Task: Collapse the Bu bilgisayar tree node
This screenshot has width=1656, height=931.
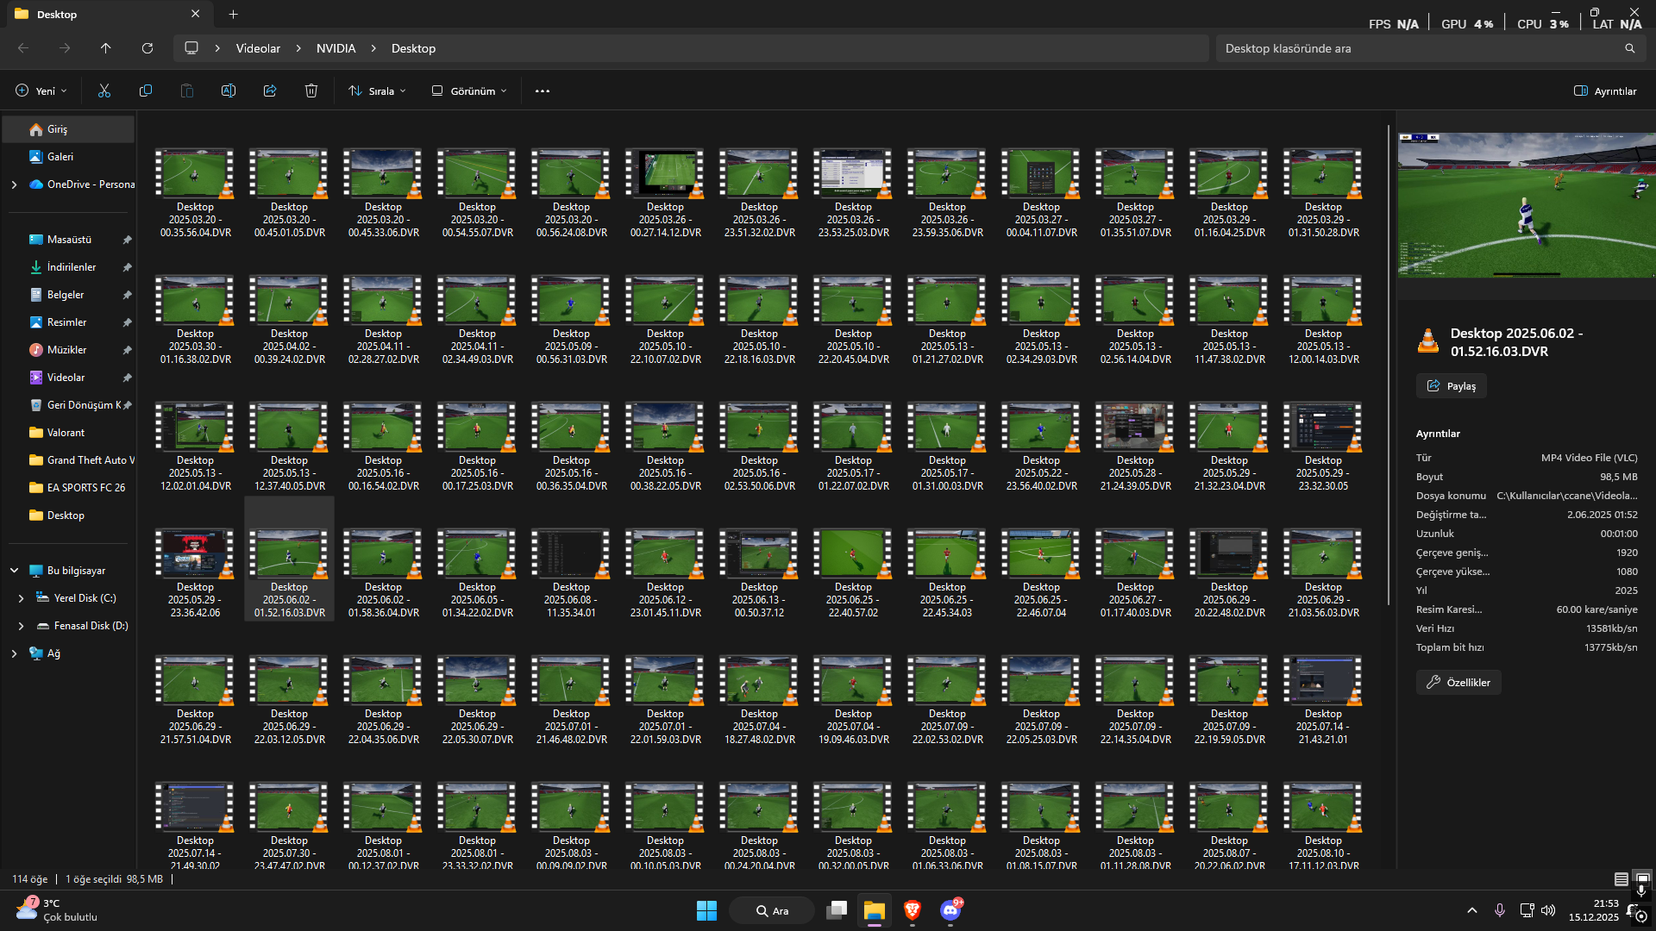Action: click(x=14, y=571)
